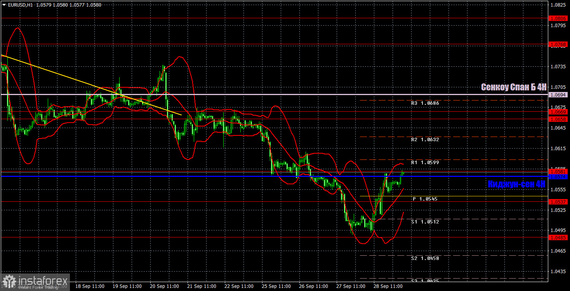Click the red 1.0658 price level tag
The width and height of the screenshot is (570, 291).
(559, 120)
